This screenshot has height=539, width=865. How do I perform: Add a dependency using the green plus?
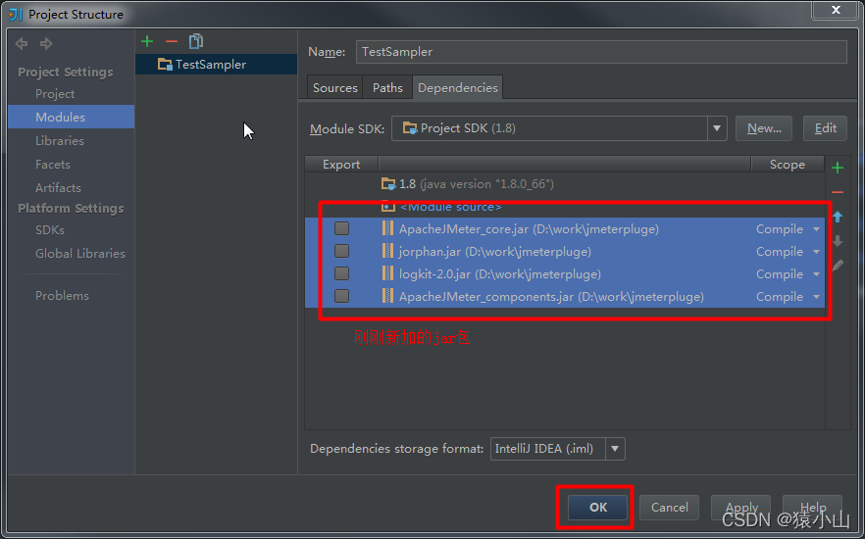click(838, 168)
